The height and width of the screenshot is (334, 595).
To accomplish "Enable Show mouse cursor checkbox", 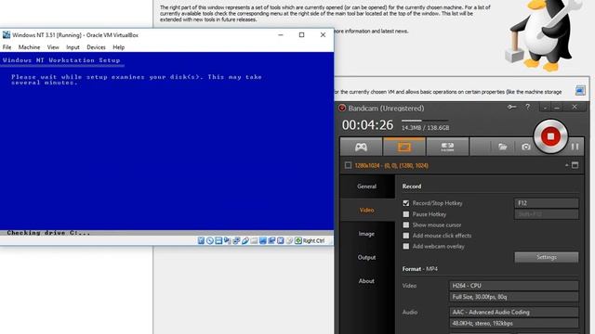I will click(x=406, y=225).
